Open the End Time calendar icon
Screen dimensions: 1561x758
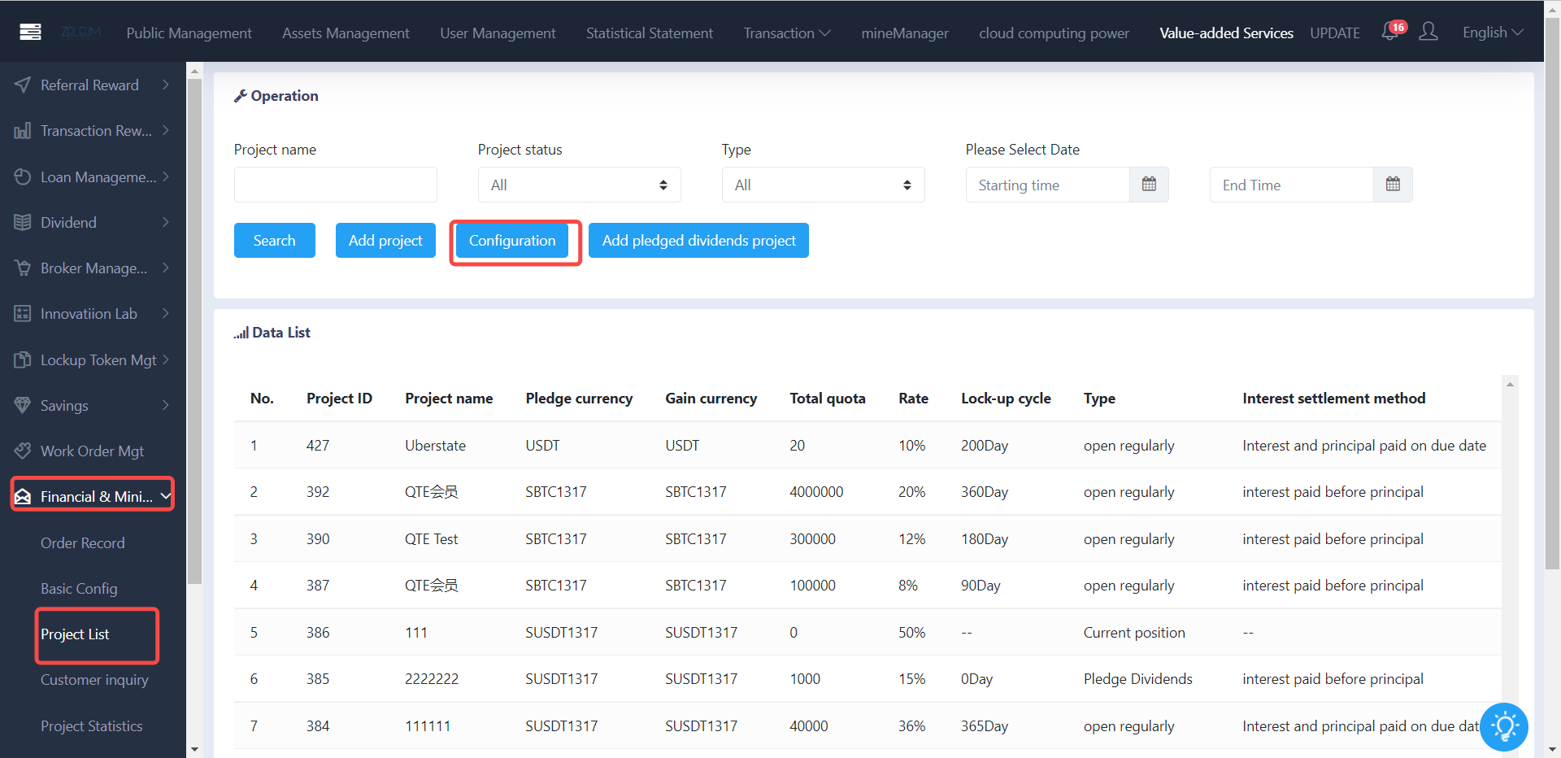point(1393,185)
